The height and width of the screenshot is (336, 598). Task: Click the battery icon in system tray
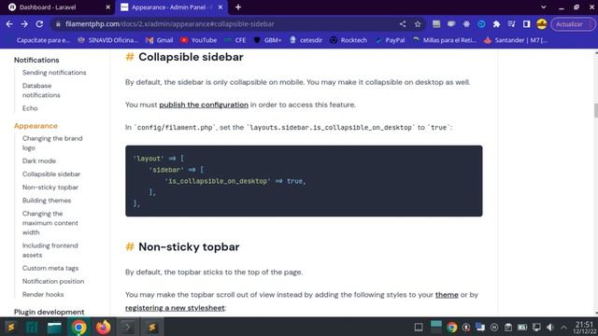522,328
